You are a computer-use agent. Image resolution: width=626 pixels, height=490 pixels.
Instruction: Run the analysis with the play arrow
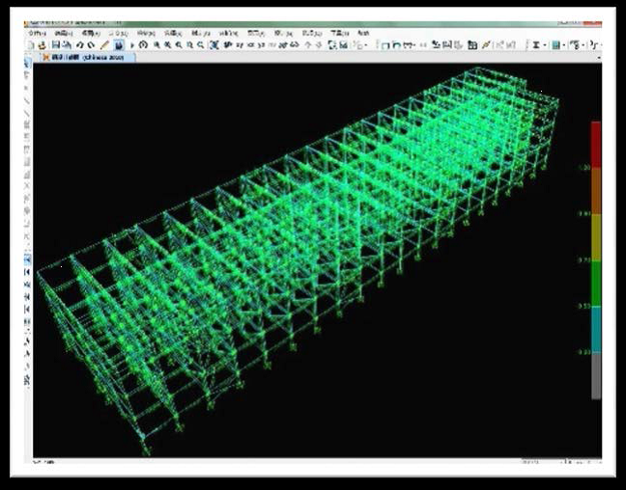tap(132, 45)
